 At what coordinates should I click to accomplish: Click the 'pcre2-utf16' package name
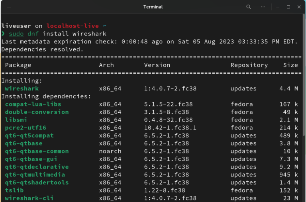click(25, 127)
